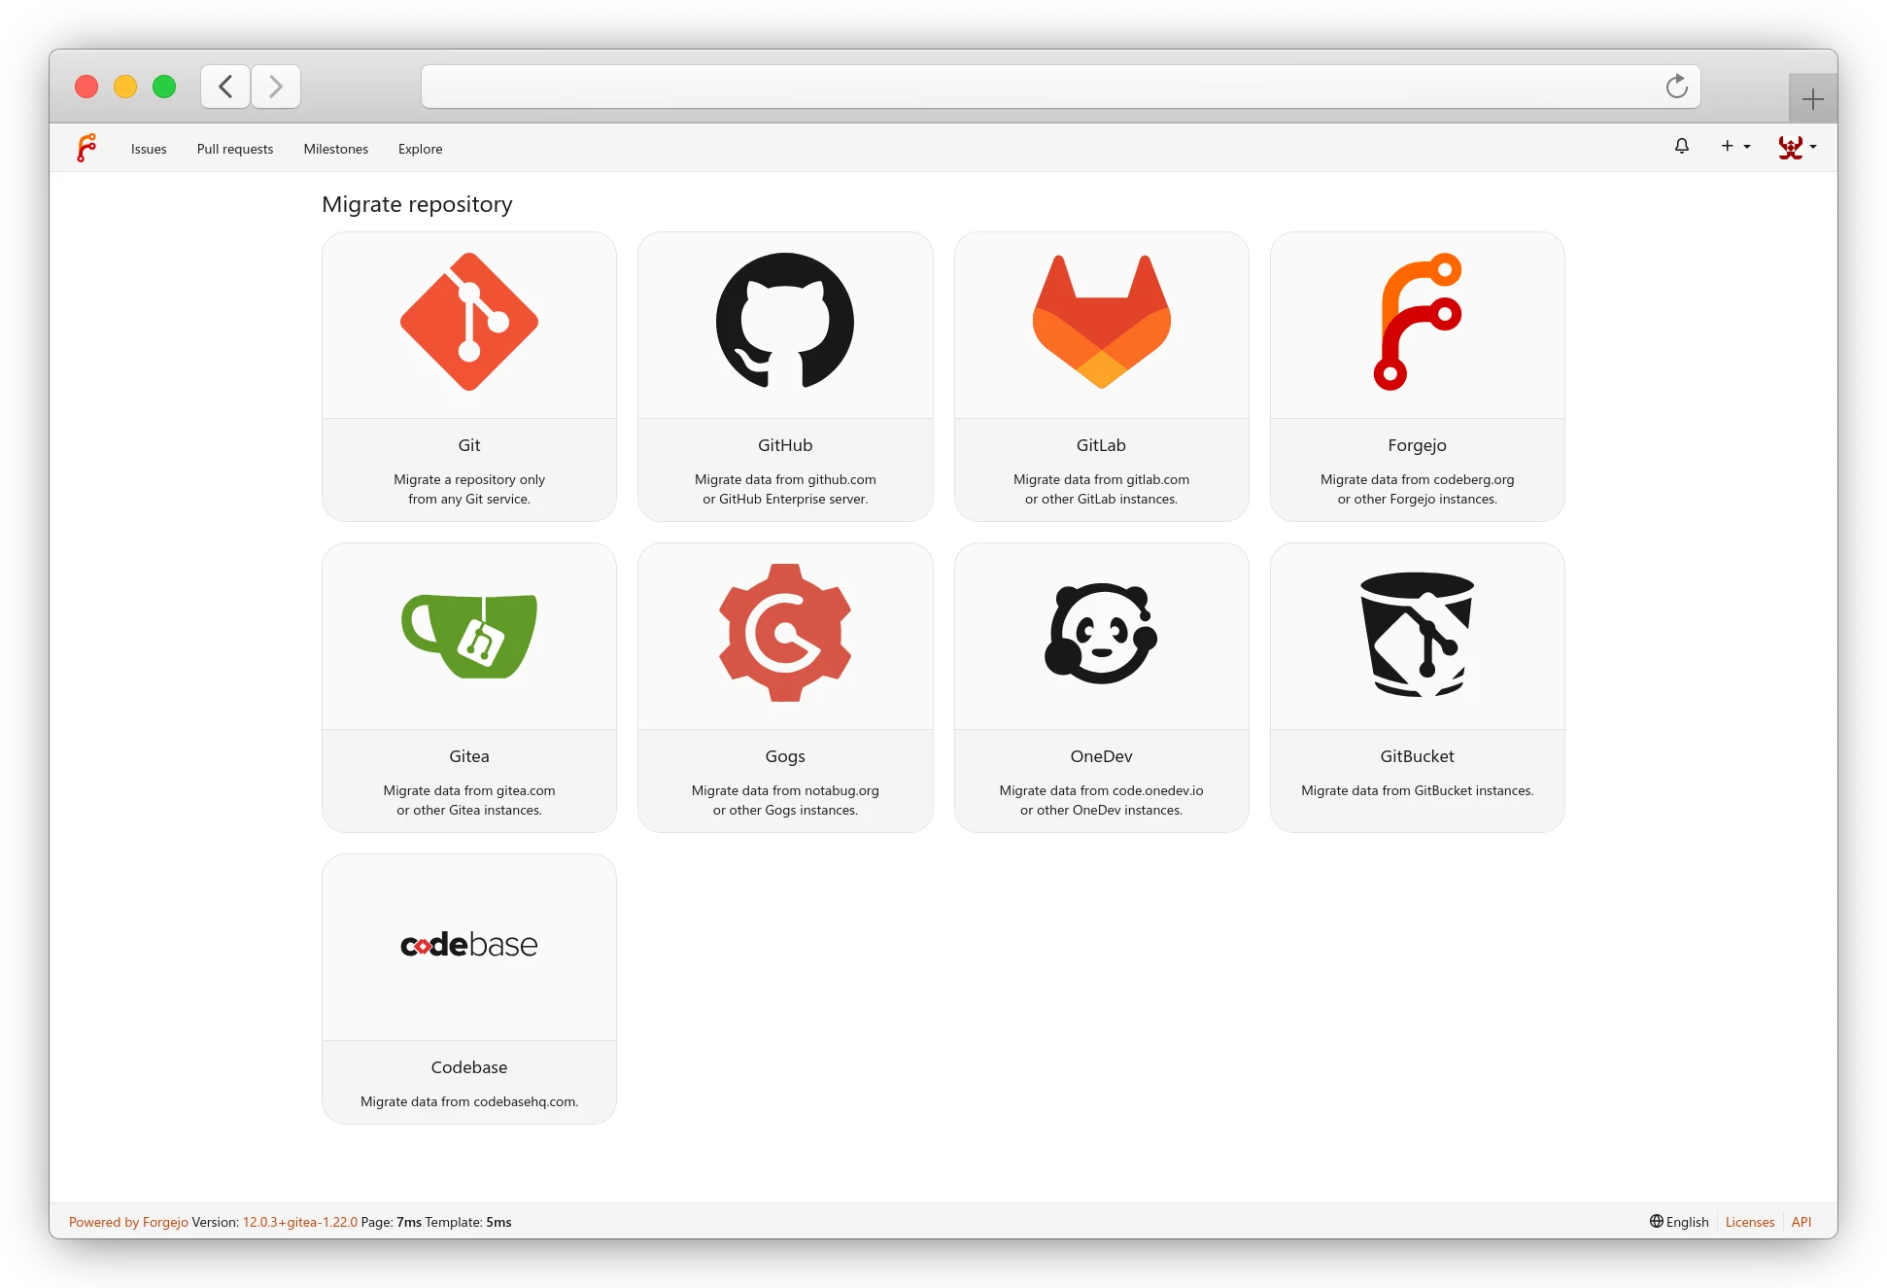Screen dimensions: 1887x1288
Task: Open the user avatar dropdown menu
Action: [x=1797, y=148]
